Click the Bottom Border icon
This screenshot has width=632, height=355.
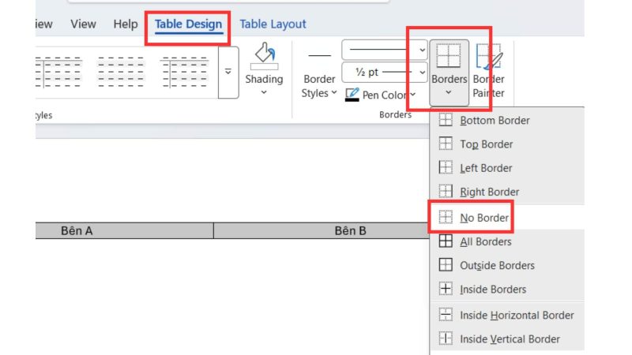[446, 120]
